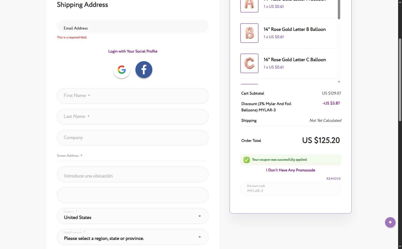Click 'Not Yet Calculated' shipping value
Viewport: 402px width, 249px height.
[325, 120]
